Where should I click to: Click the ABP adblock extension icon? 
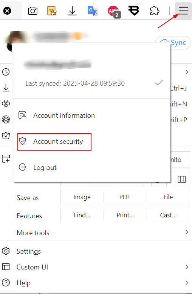click(x=114, y=12)
